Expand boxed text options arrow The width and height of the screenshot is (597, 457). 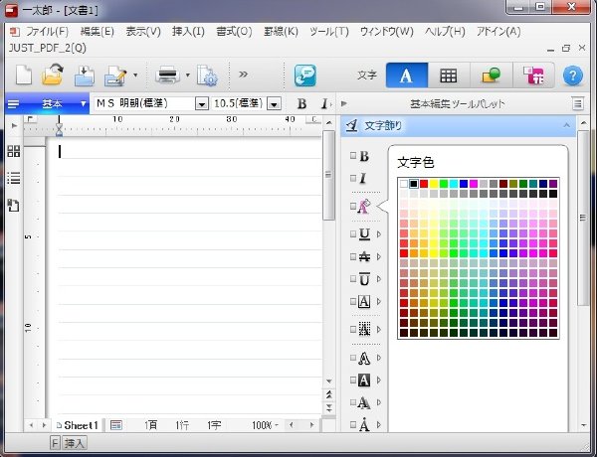click(x=379, y=301)
